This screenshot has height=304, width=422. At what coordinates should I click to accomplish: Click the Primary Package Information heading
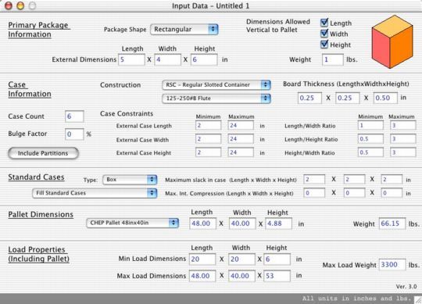click(39, 30)
